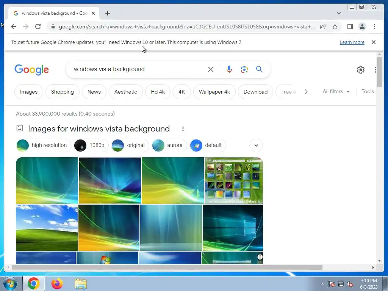Open the Tools options
This screenshot has height=291, width=388.
point(368,92)
